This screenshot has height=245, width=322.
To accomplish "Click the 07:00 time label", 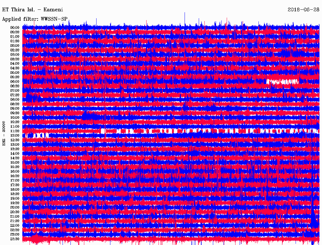I will tap(14, 90).
